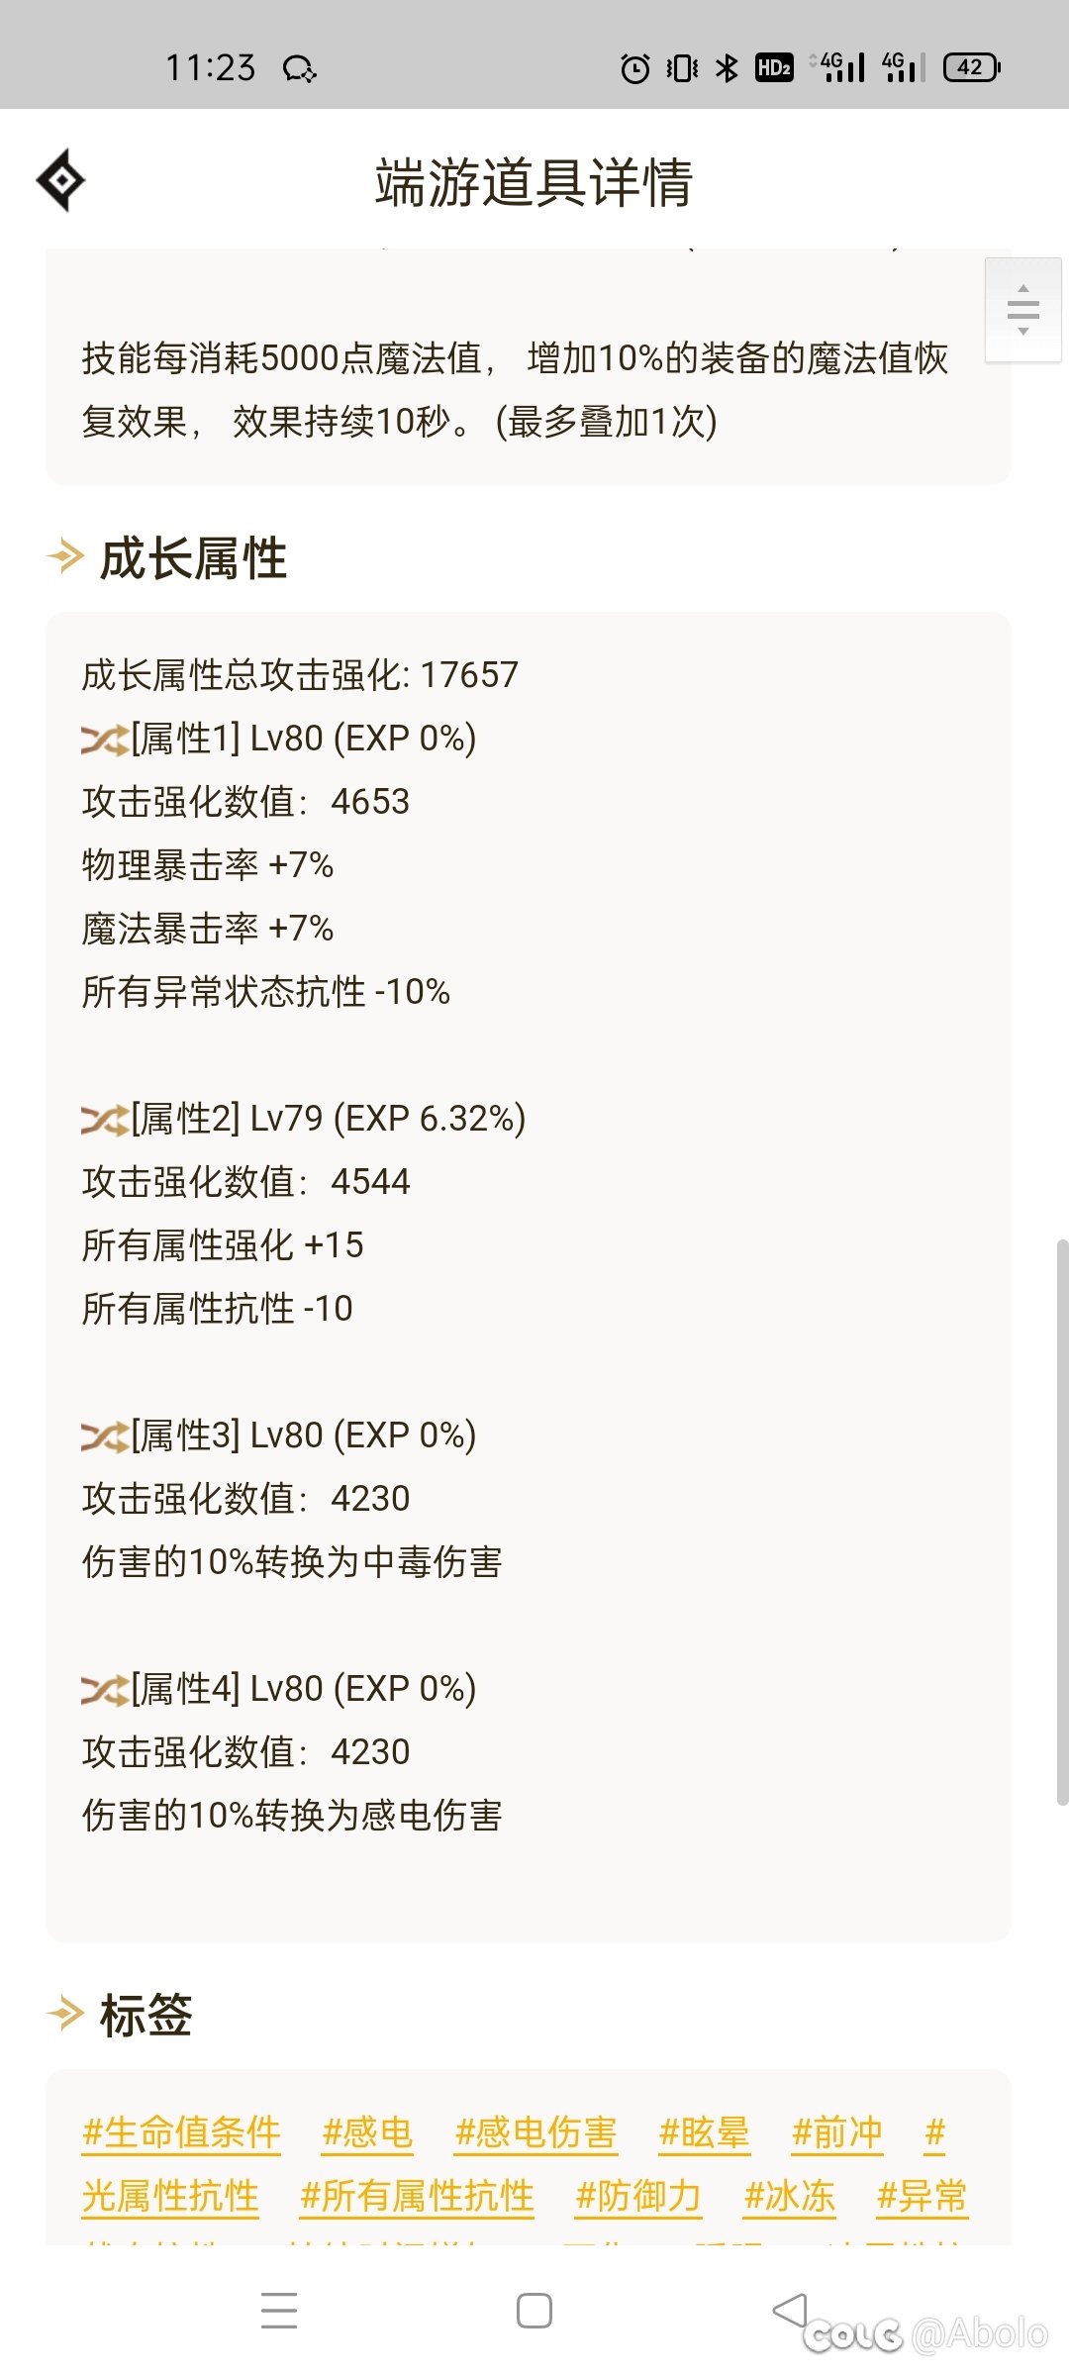Click the shuffle icon beside 属性4

tap(105, 1690)
